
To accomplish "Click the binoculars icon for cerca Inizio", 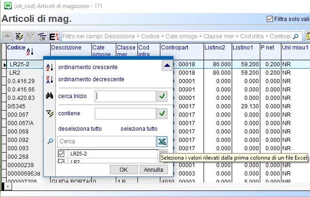I will click(50, 96).
